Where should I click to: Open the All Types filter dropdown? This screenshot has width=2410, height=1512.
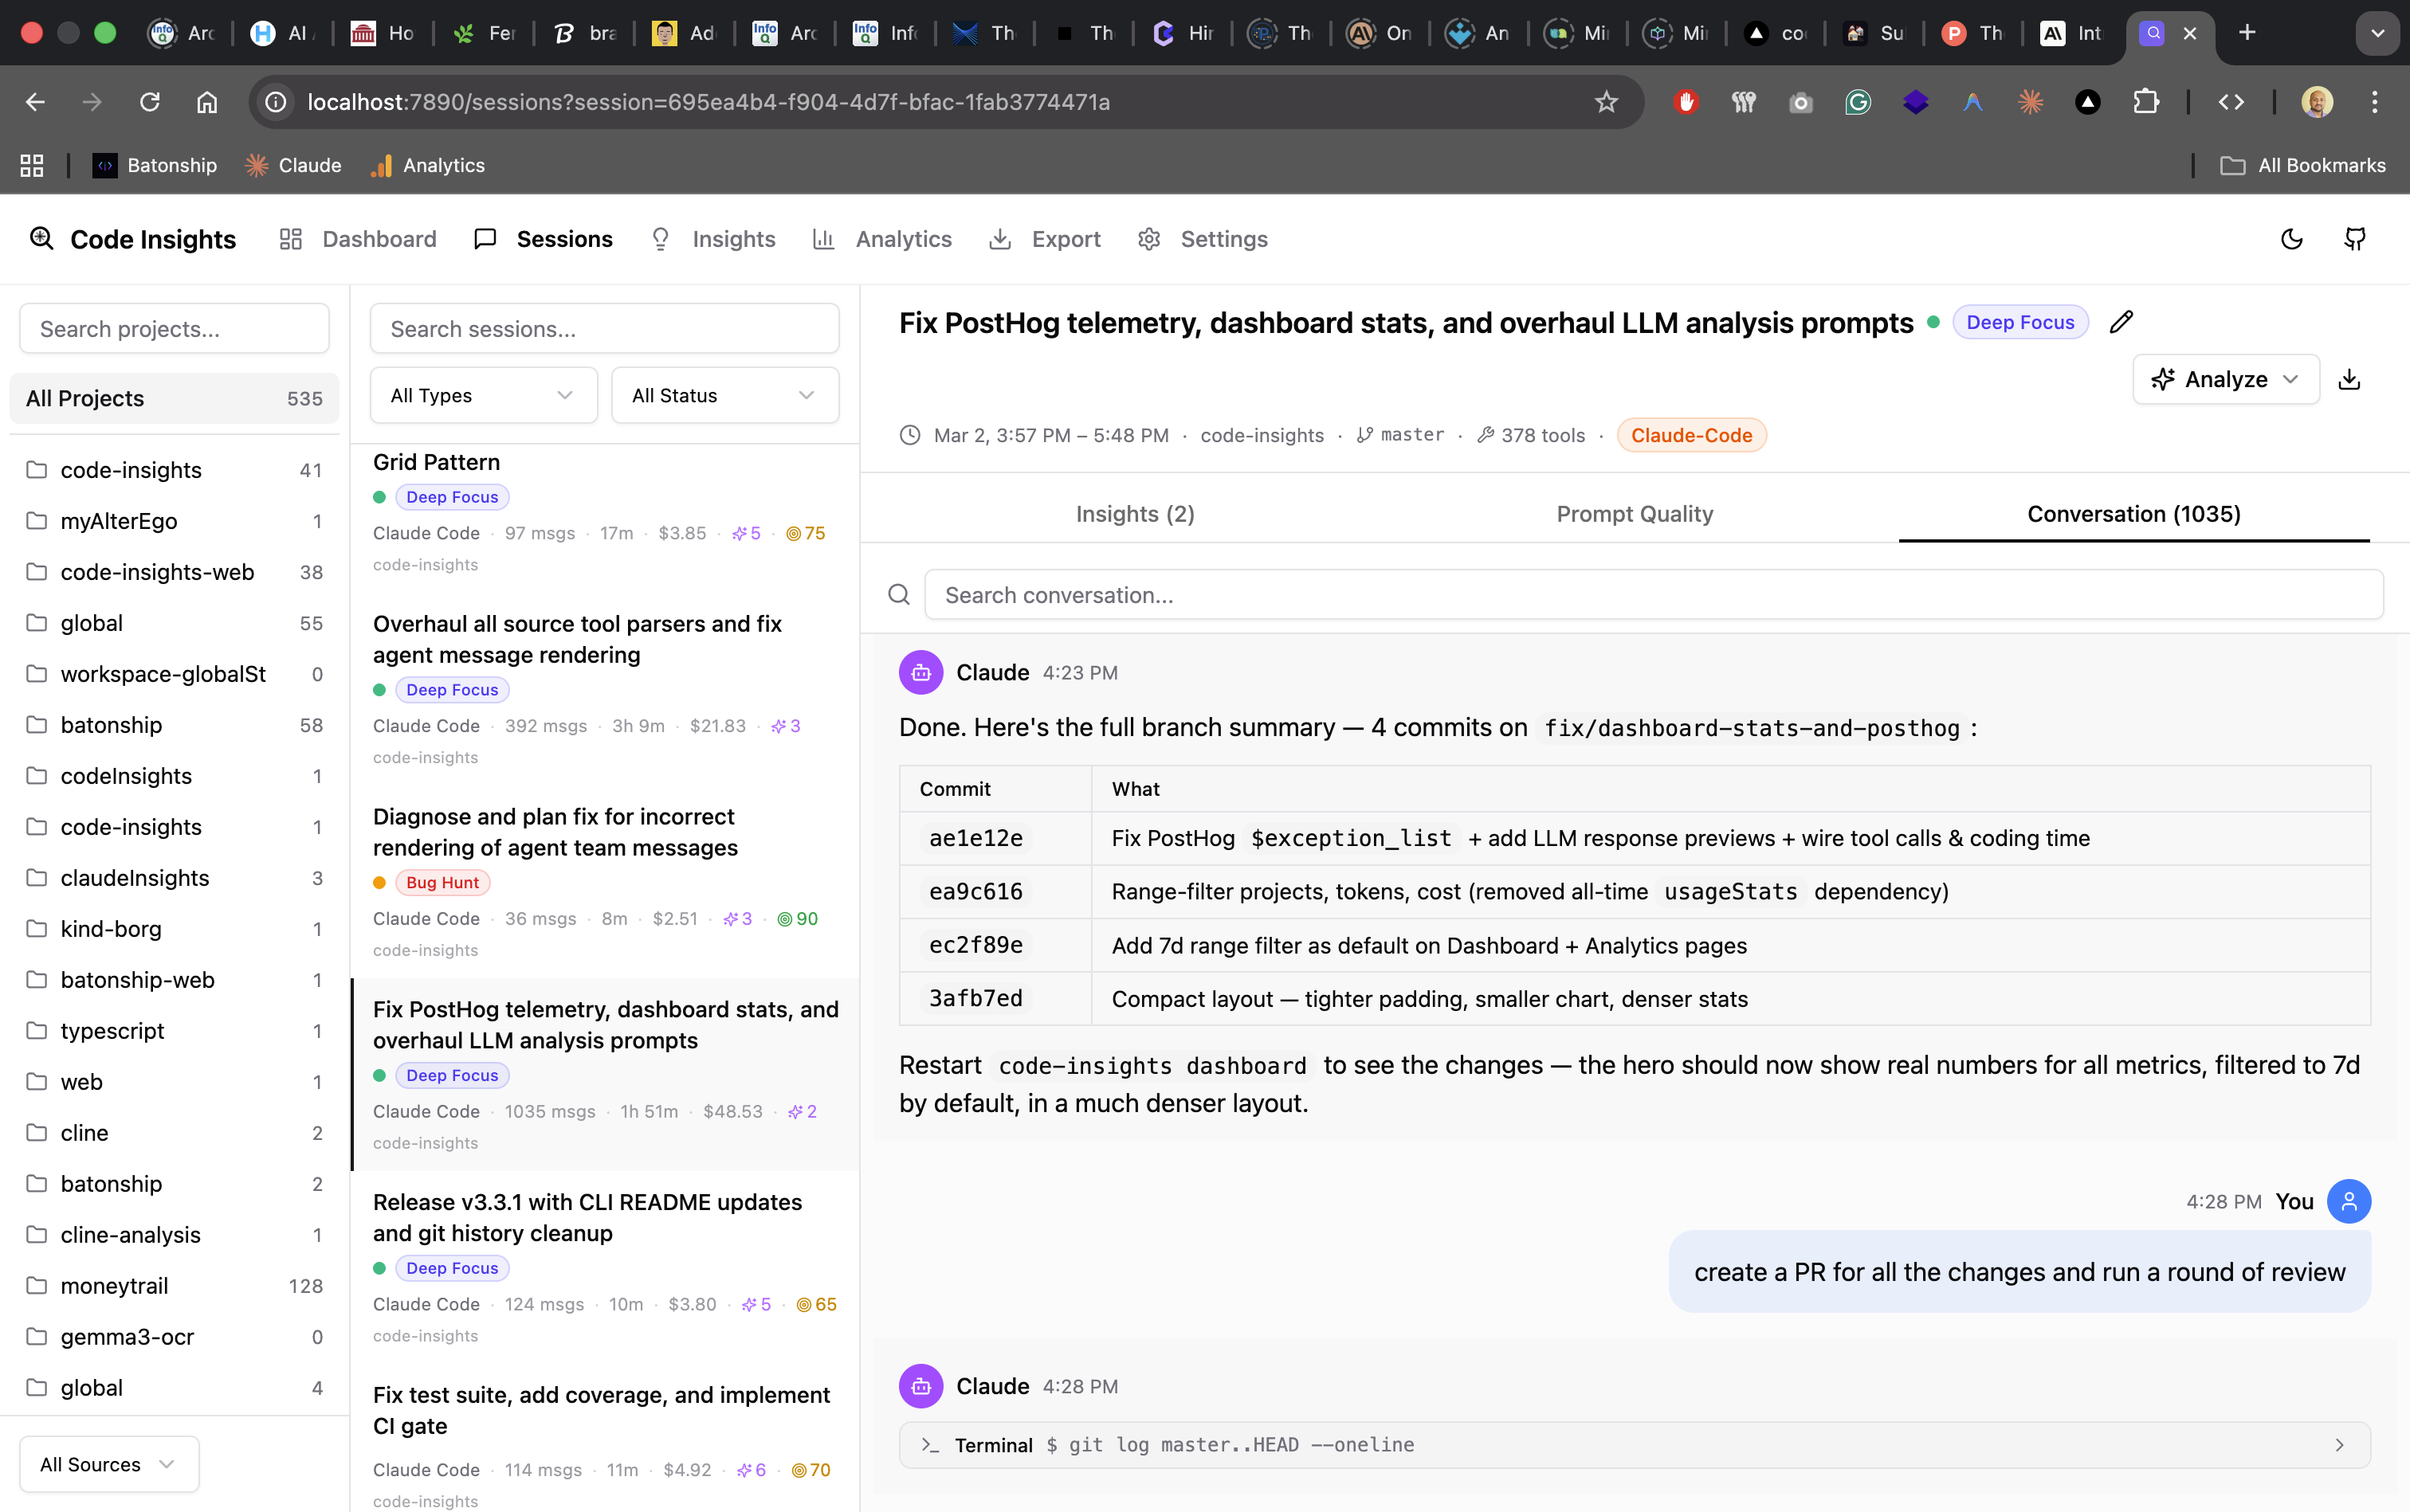[482, 395]
